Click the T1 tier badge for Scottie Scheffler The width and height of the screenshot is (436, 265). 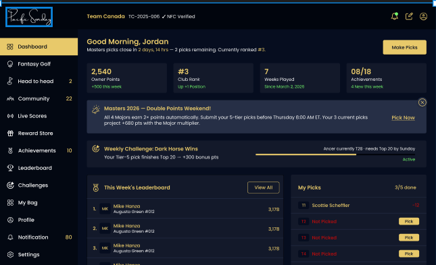(x=304, y=206)
